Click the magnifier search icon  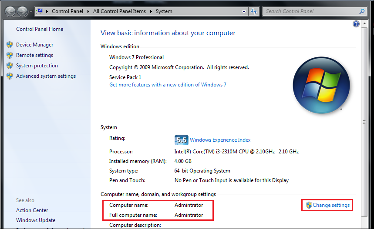tap(362, 11)
